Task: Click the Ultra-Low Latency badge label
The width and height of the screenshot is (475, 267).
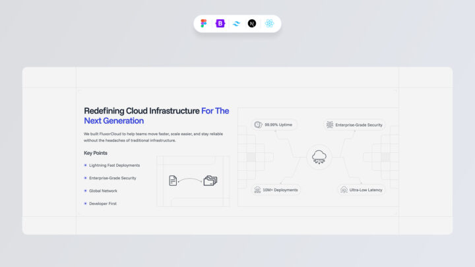Action: [x=366, y=190]
